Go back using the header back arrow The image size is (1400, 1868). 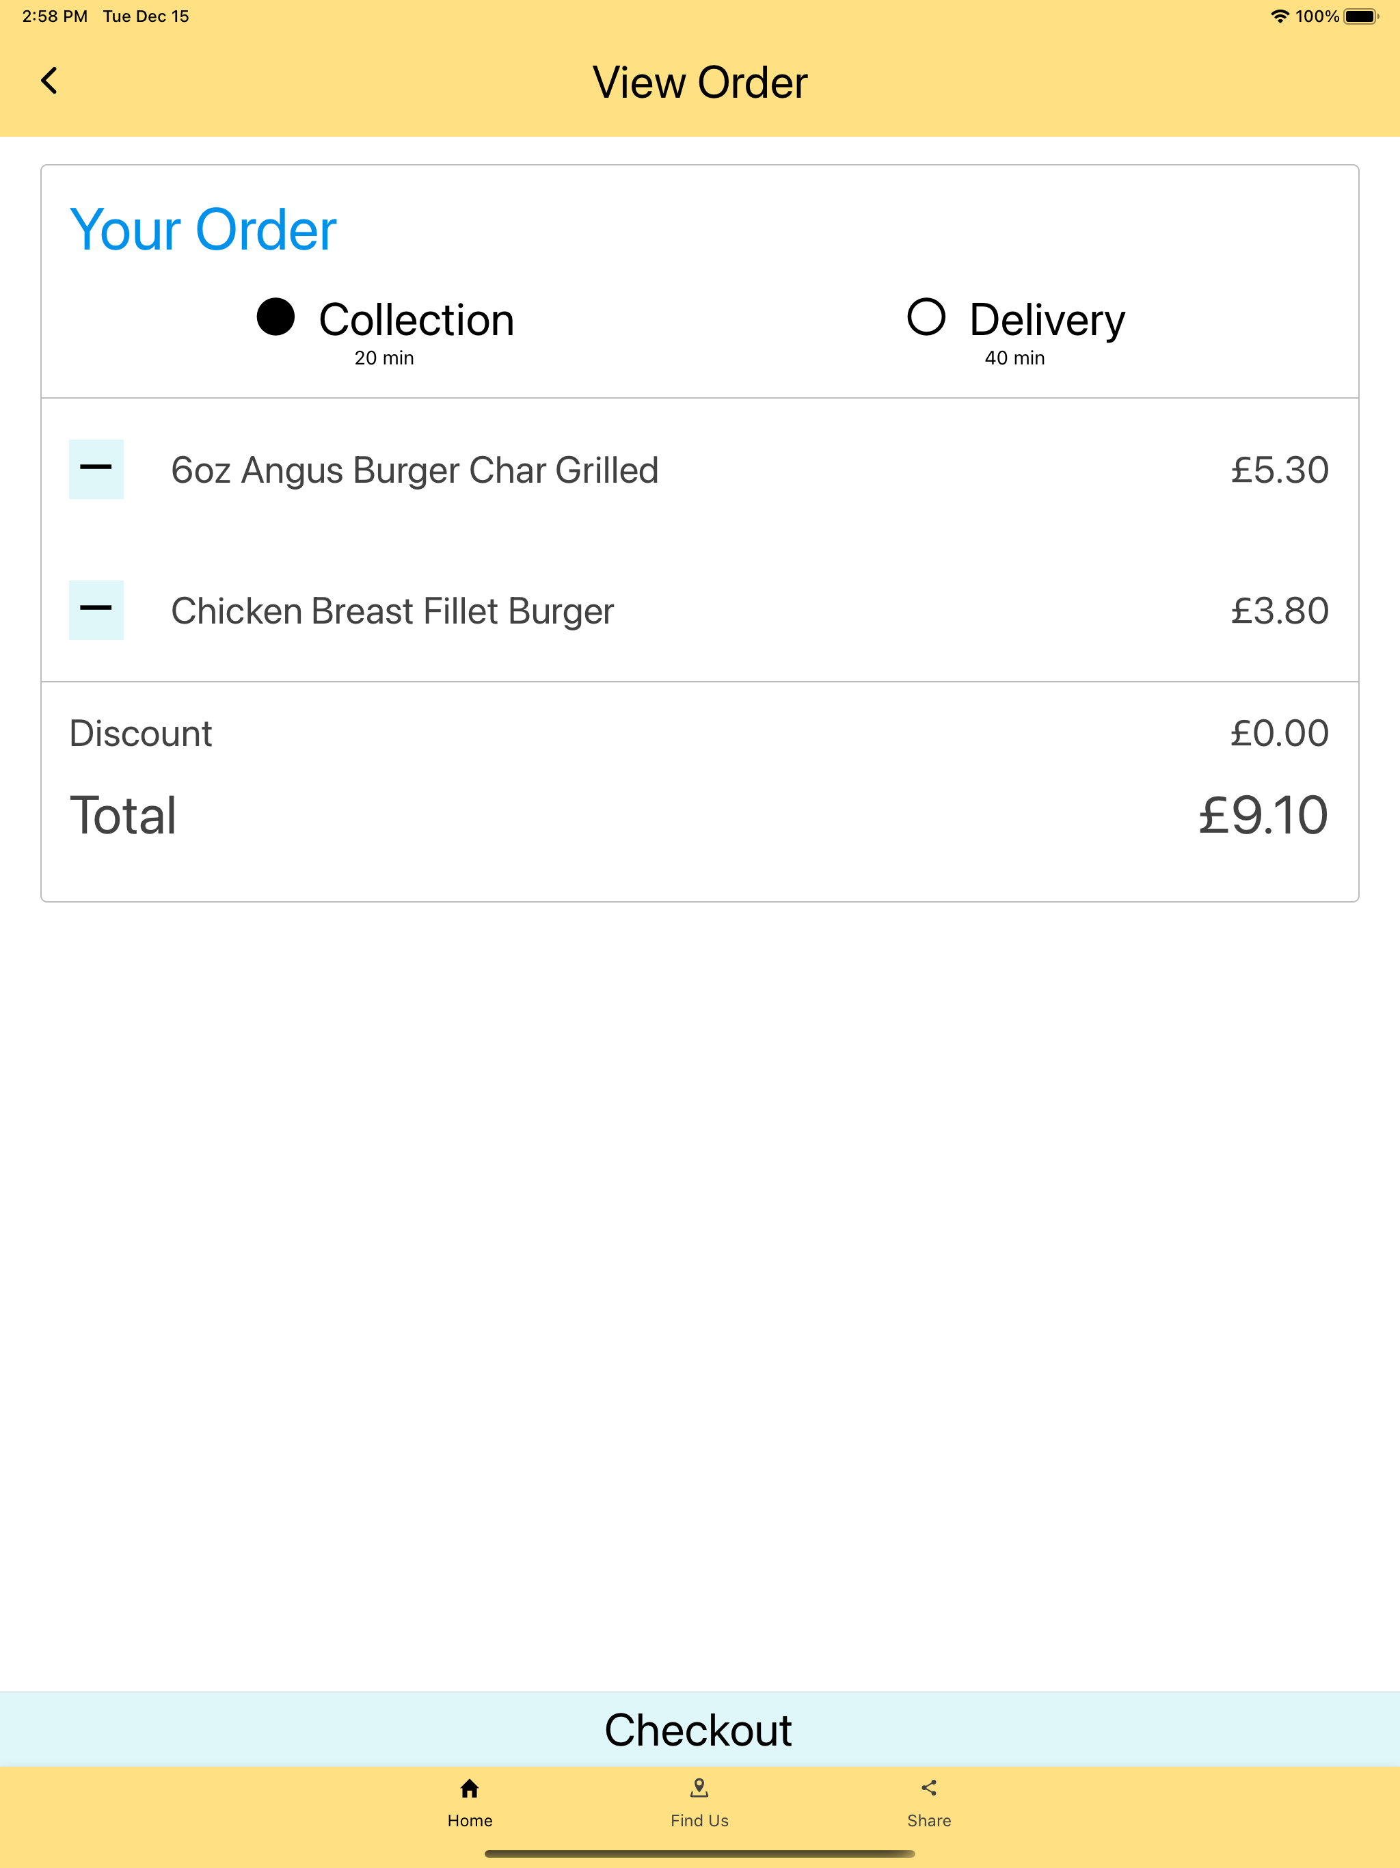[49, 81]
